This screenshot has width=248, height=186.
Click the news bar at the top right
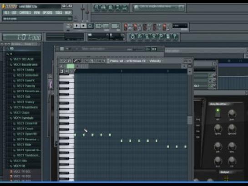click(x=159, y=7)
